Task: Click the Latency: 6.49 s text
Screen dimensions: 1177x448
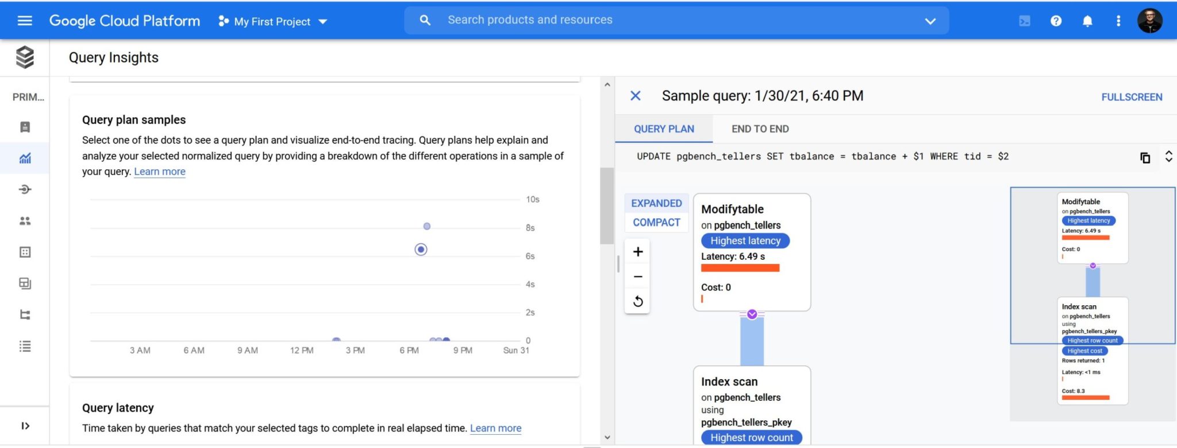Action: 733,256
